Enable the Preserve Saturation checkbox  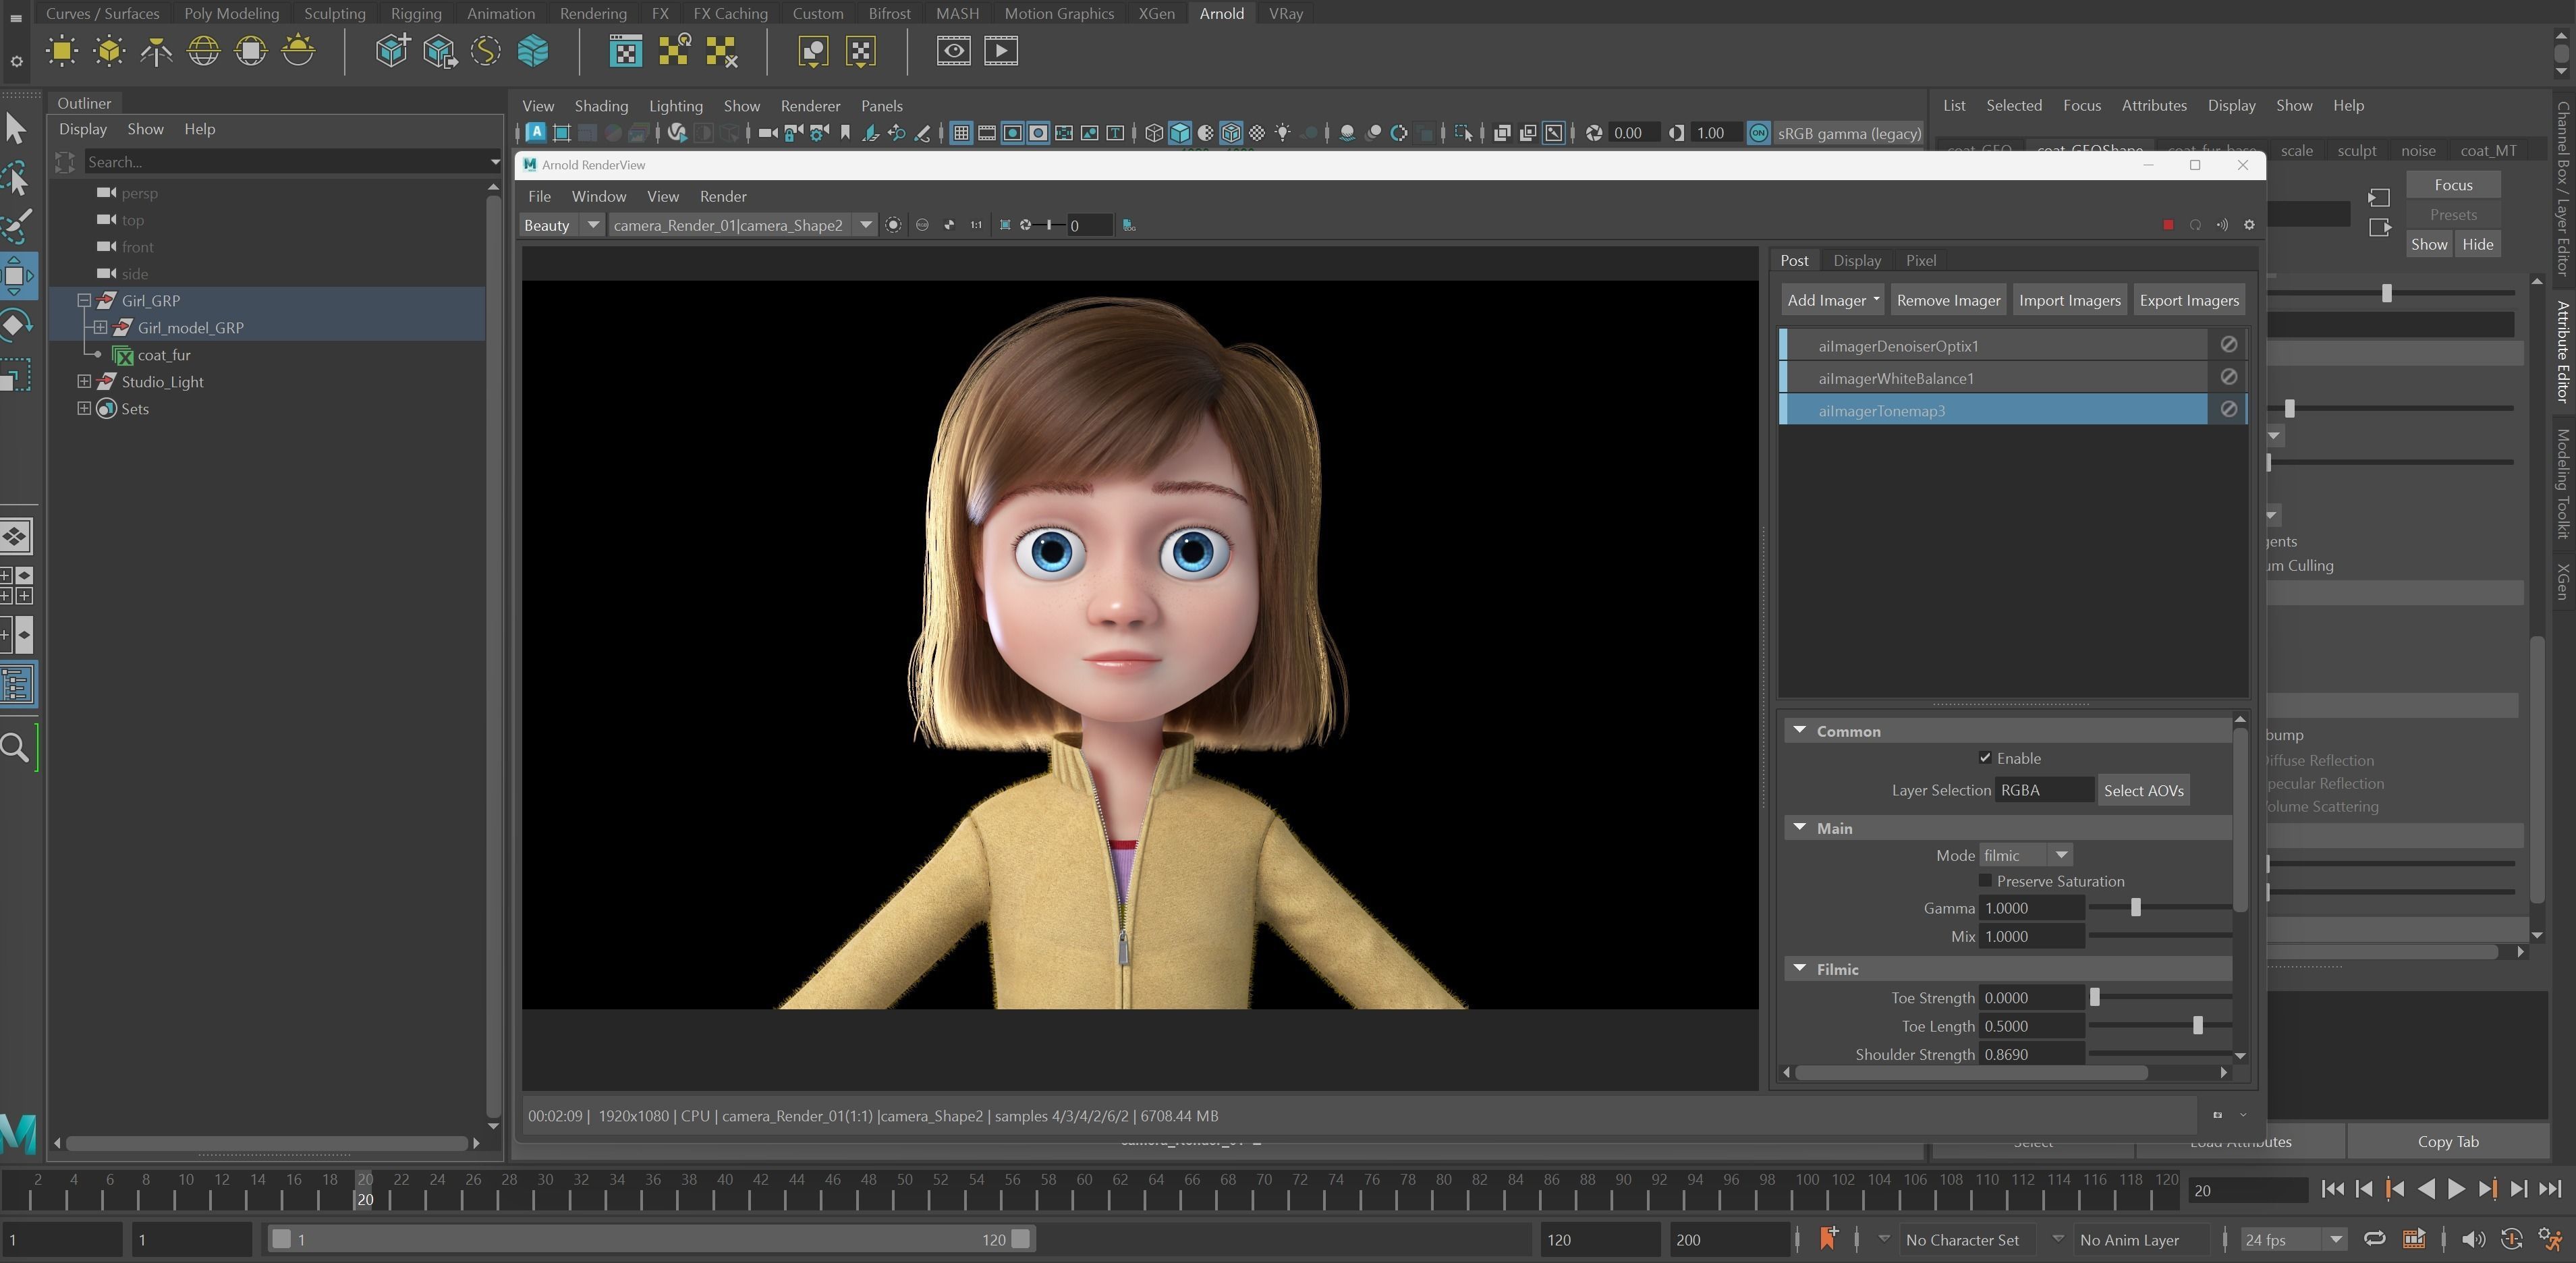click(x=1985, y=880)
